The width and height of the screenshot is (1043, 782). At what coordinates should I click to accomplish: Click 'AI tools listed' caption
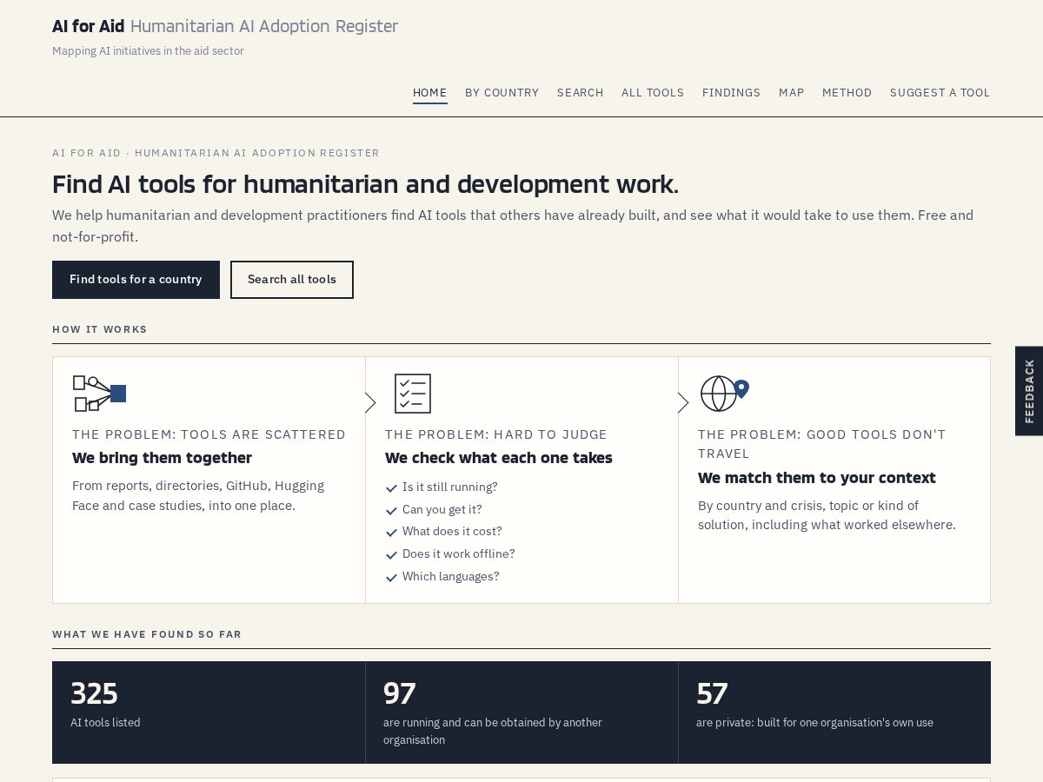point(105,723)
